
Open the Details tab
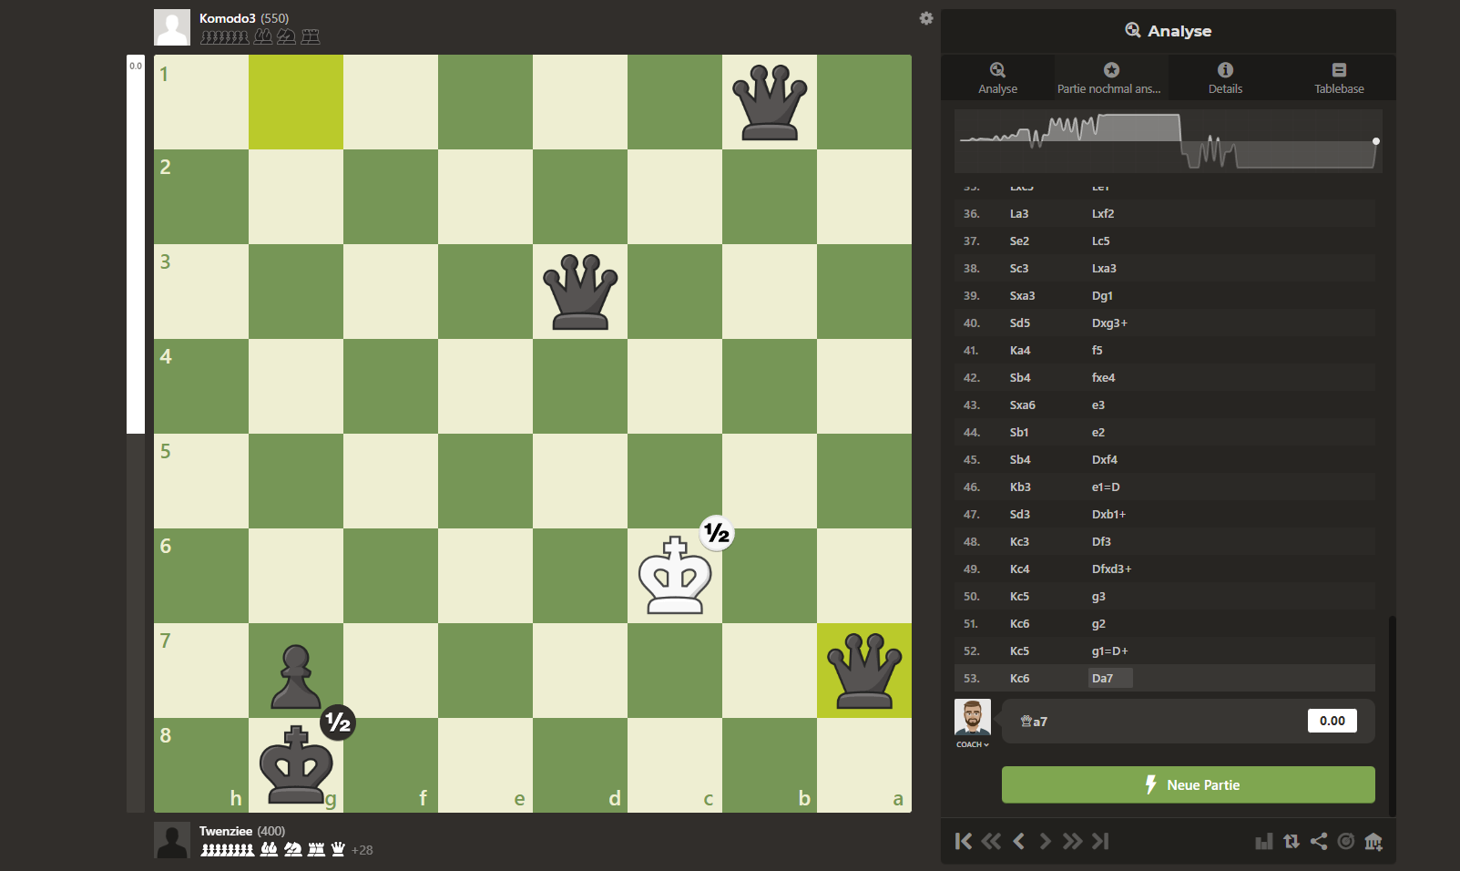[x=1225, y=77]
